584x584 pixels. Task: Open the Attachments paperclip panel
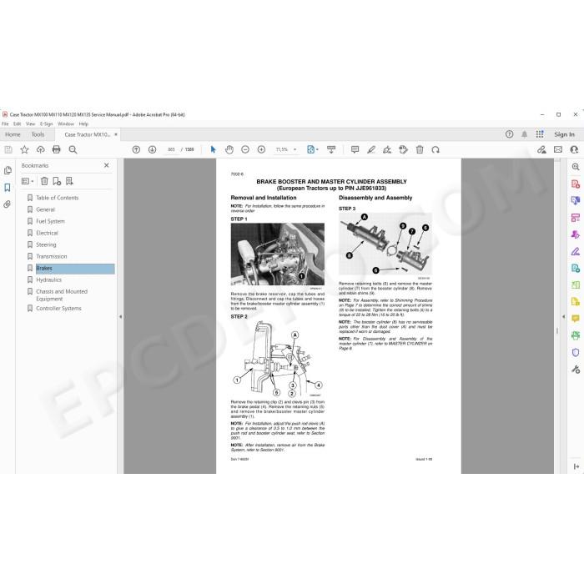point(8,204)
